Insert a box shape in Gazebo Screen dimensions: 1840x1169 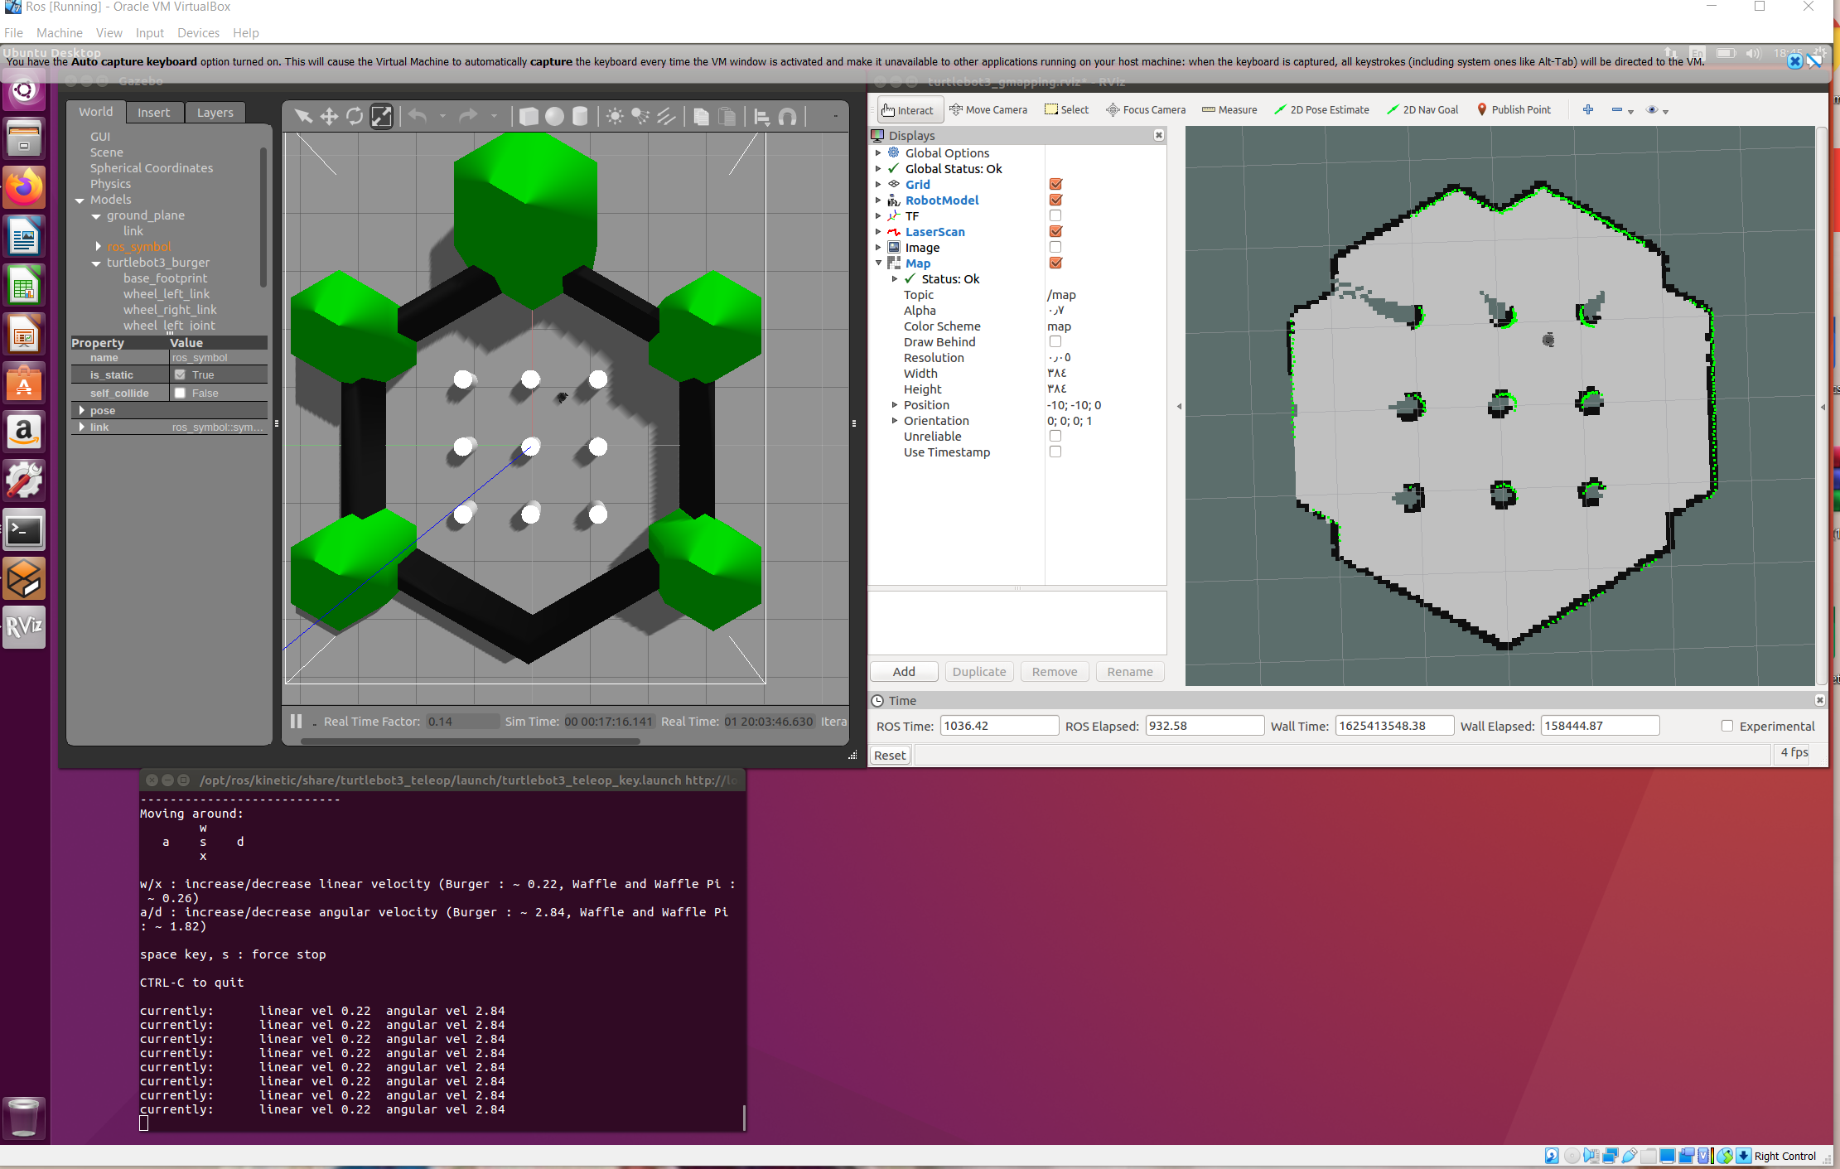point(528,116)
